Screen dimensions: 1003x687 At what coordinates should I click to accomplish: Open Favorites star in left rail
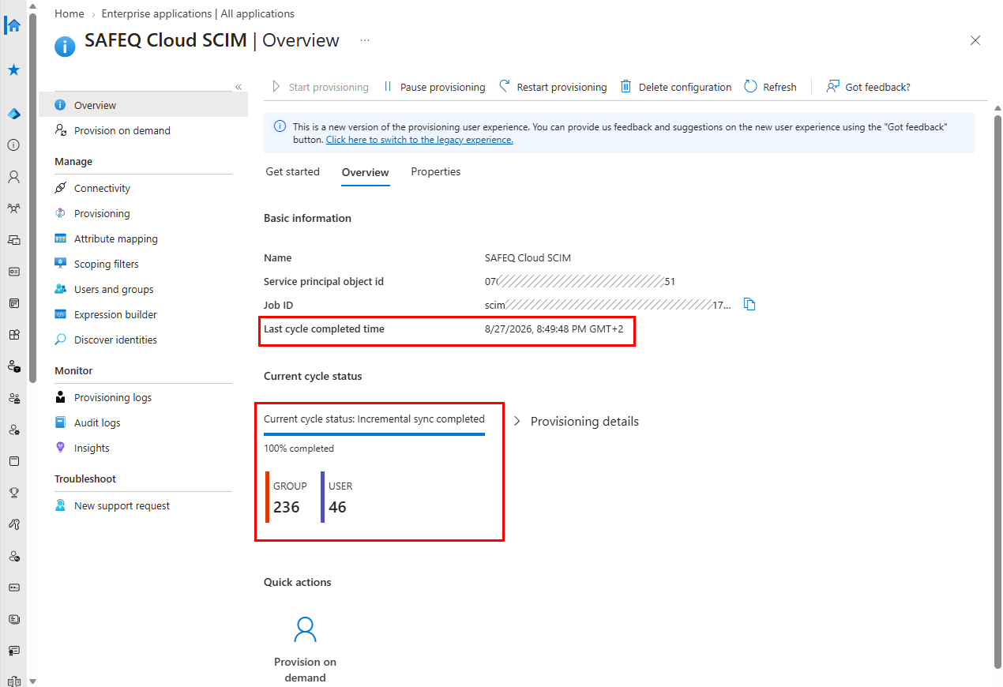13,70
